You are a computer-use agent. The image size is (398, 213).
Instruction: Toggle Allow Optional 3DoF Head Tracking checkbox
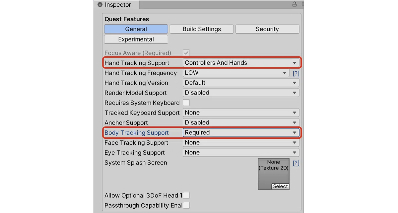pos(186,195)
